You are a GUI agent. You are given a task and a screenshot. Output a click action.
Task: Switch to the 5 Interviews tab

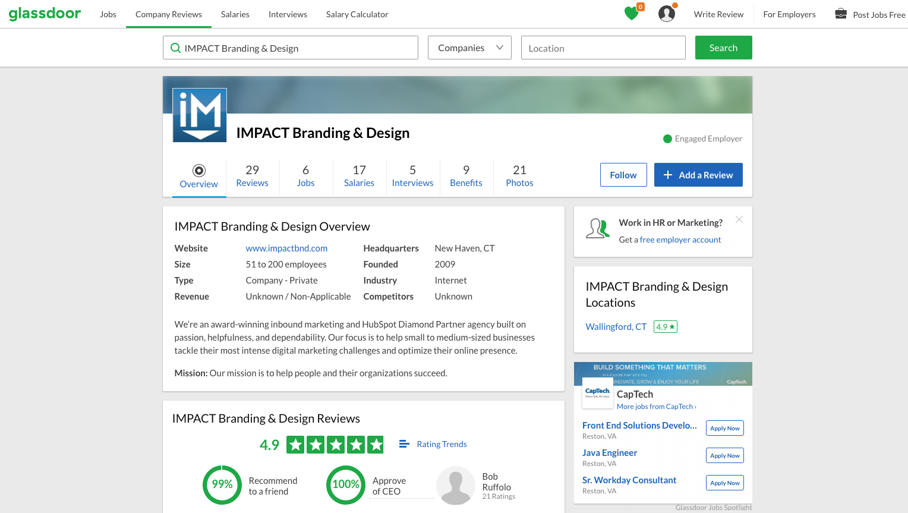[412, 176]
